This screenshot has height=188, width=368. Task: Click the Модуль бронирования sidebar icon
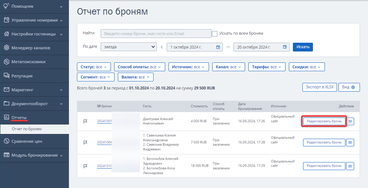click(x=7, y=155)
